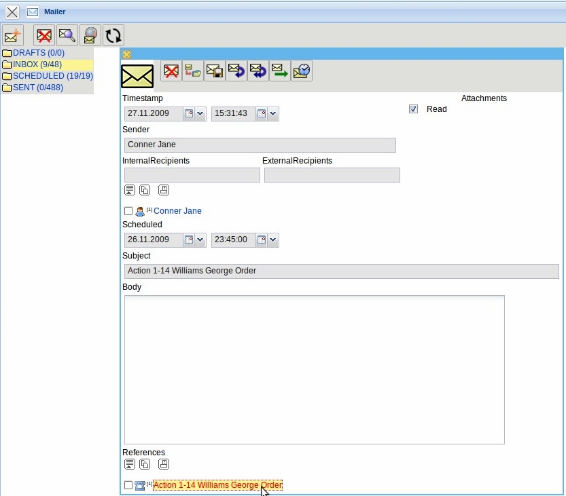This screenshot has height=496, width=566.
Task: Fetch external mail with the globe icon
Action: pos(90,35)
